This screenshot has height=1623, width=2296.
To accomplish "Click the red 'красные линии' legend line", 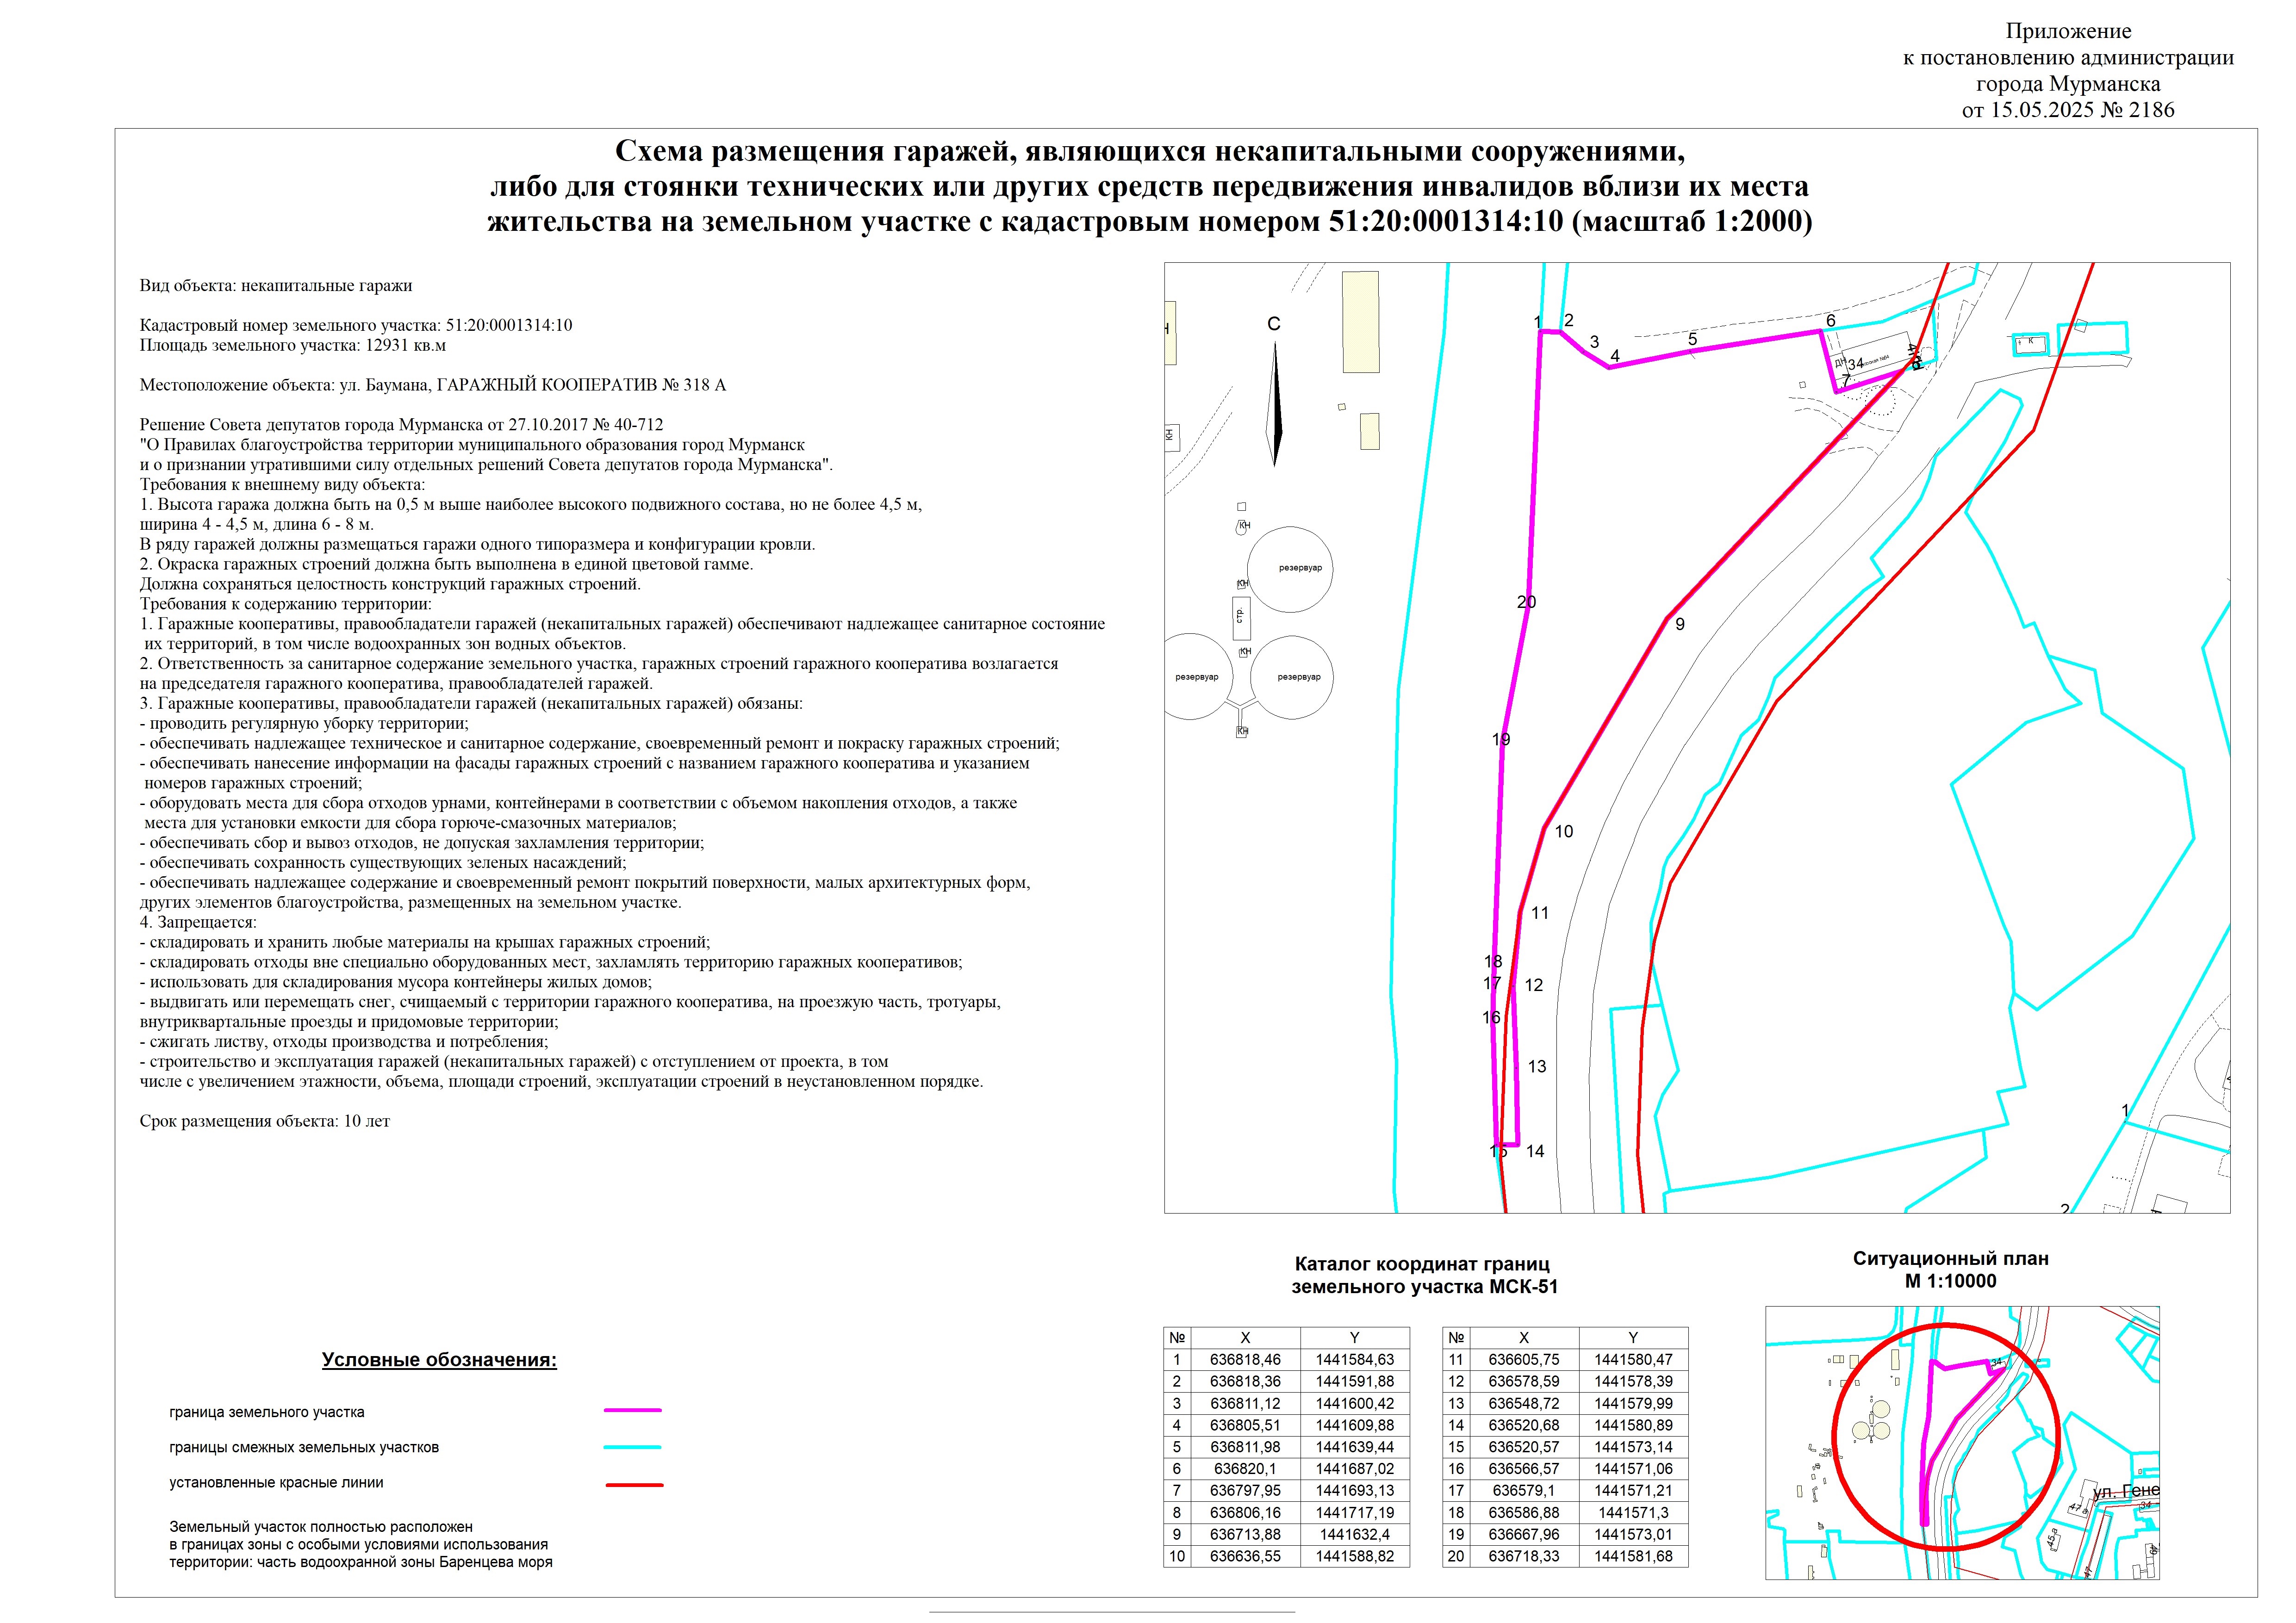I will pos(634,1485).
